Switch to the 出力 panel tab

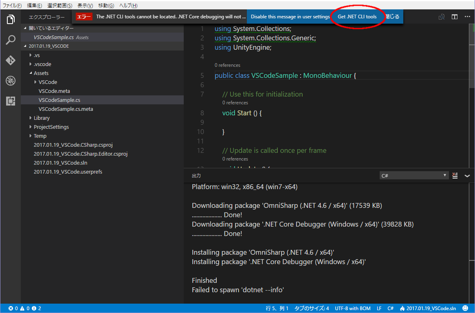196,175
